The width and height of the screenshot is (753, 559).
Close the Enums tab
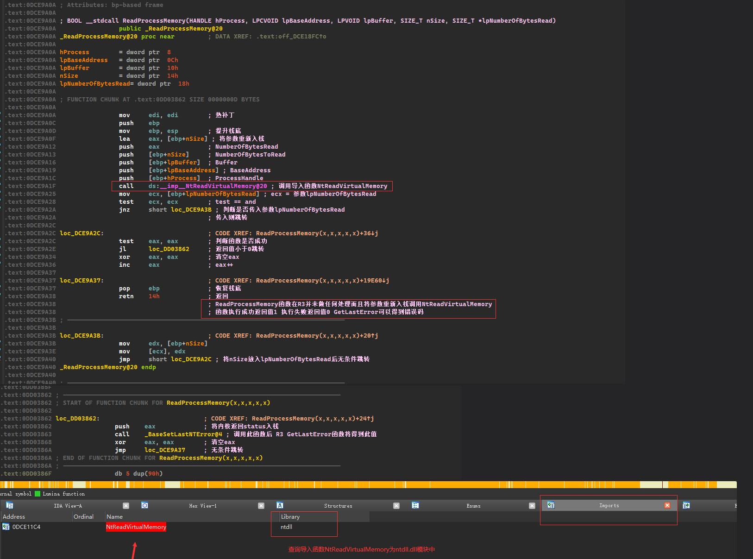pos(532,506)
